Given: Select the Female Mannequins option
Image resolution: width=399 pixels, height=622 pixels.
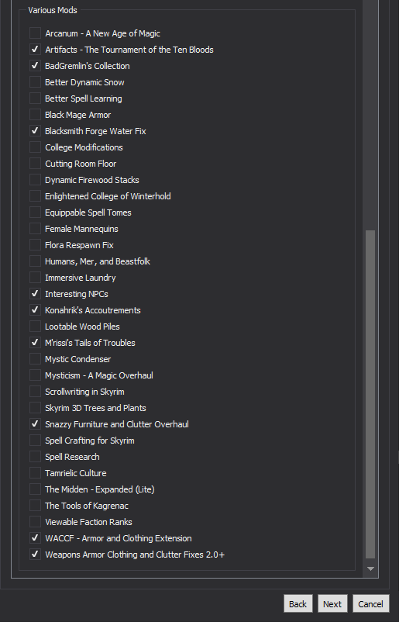Looking at the screenshot, I should point(36,229).
